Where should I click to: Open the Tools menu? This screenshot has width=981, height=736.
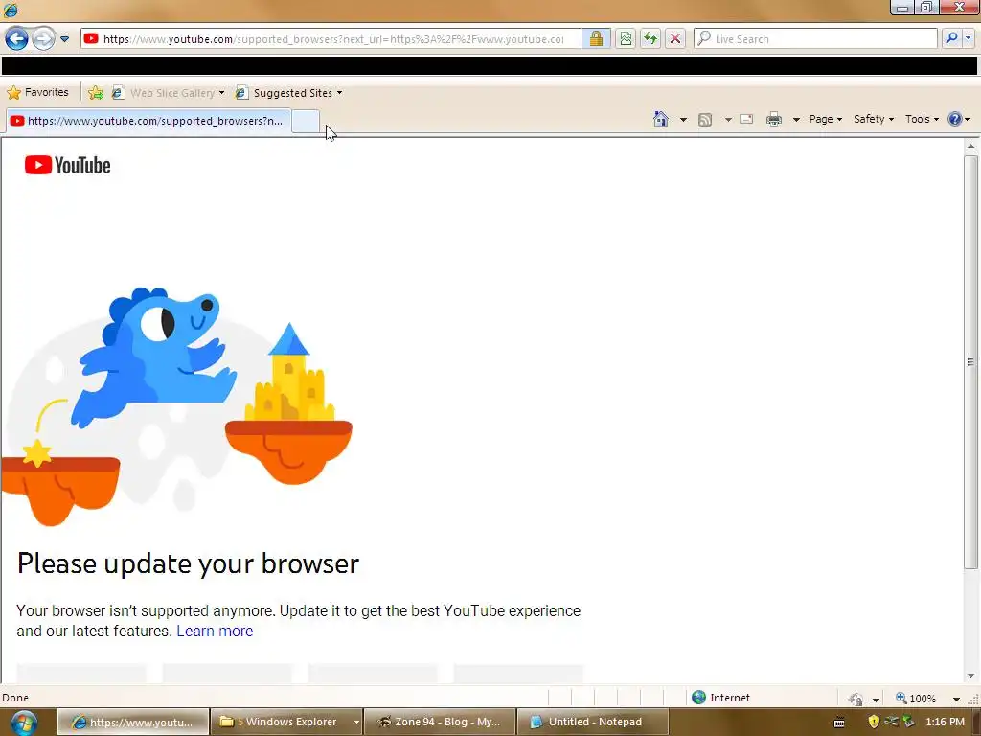(922, 119)
